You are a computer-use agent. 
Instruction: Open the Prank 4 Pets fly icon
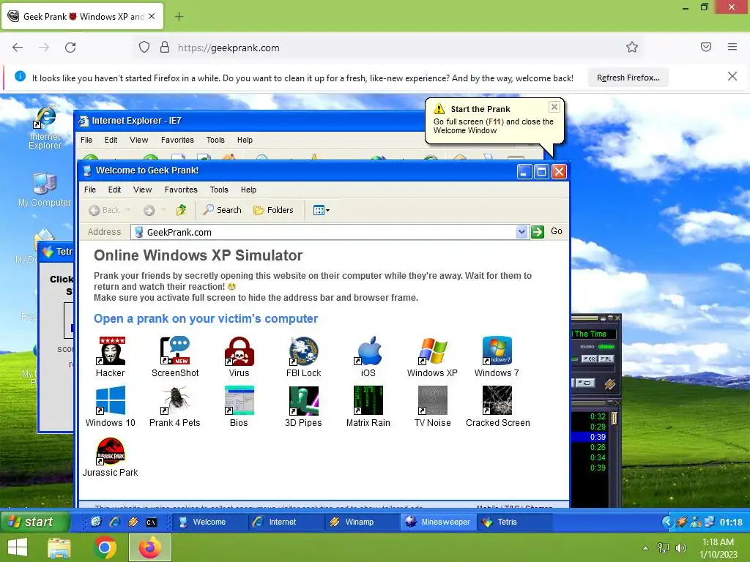174,406
